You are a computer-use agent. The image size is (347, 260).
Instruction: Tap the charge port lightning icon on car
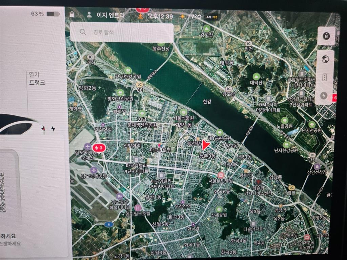click(x=53, y=128)
